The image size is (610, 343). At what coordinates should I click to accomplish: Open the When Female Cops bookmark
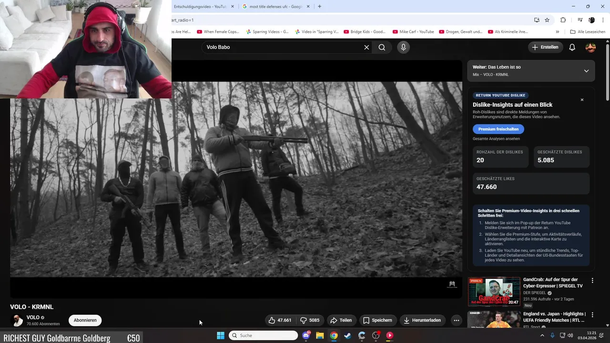click(x=217, y=32)
